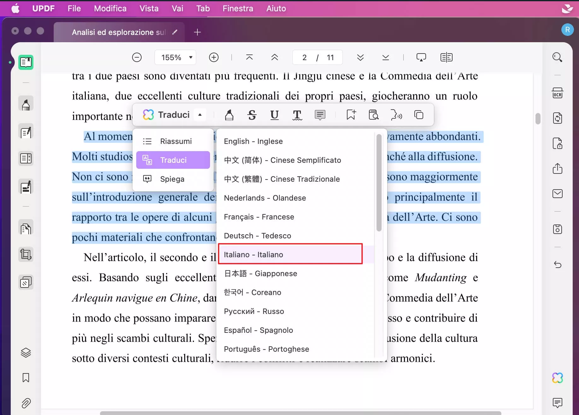Toggle two-page view layout
Image resolution: width=579 pixels, height=415 pixels.
click(x=446, y=57)
